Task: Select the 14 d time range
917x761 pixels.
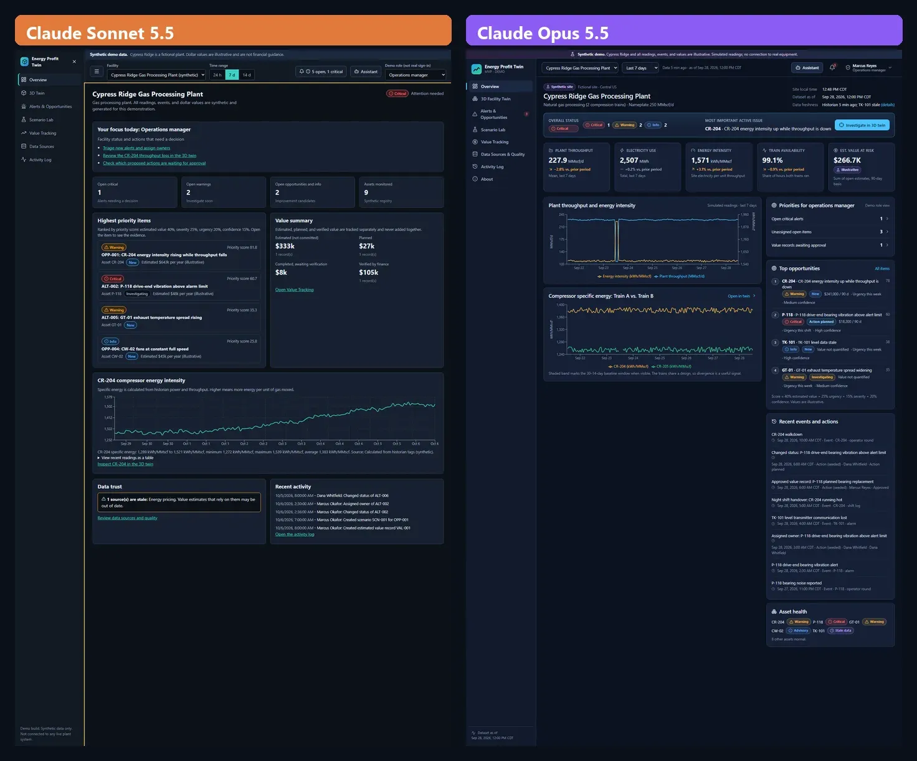Action: tap(247, 75)
